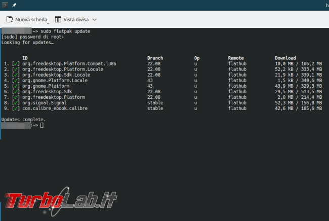This screenshot has height=221, width=329.
Task: Click branch '43' of org.gnome.Platform.Locale
Action: pyautogui.click(x=150, y=81)
